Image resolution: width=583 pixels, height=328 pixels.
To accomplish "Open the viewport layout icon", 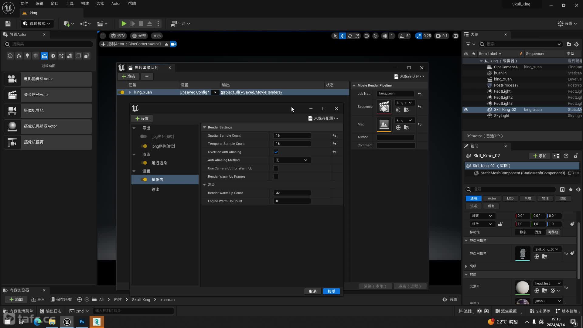I will pyautogui.click(x=455, y=36).
